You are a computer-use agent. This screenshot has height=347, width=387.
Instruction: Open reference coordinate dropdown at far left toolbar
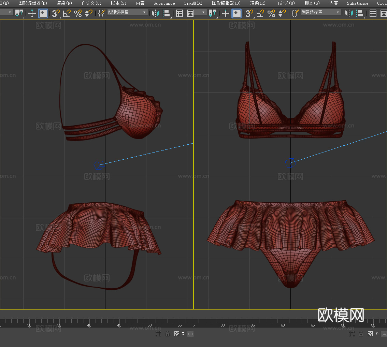click(x=9, y=12)
